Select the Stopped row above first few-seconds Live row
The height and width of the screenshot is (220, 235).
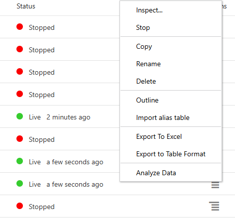[x=60, y=139]
